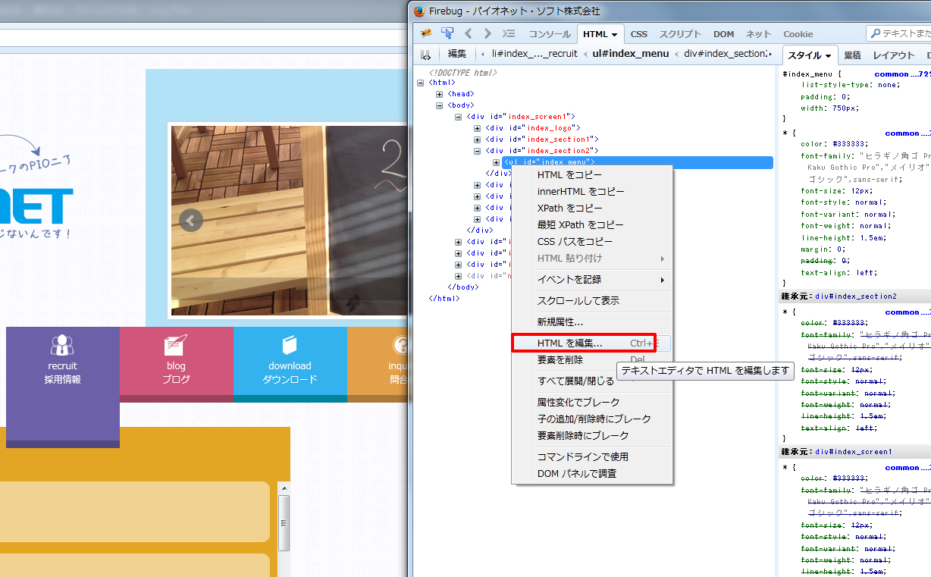Viewport: 931px width, 577px height.
Task: Collapse the <html> node
Action: pyautogui.click(x=420, y=83)
